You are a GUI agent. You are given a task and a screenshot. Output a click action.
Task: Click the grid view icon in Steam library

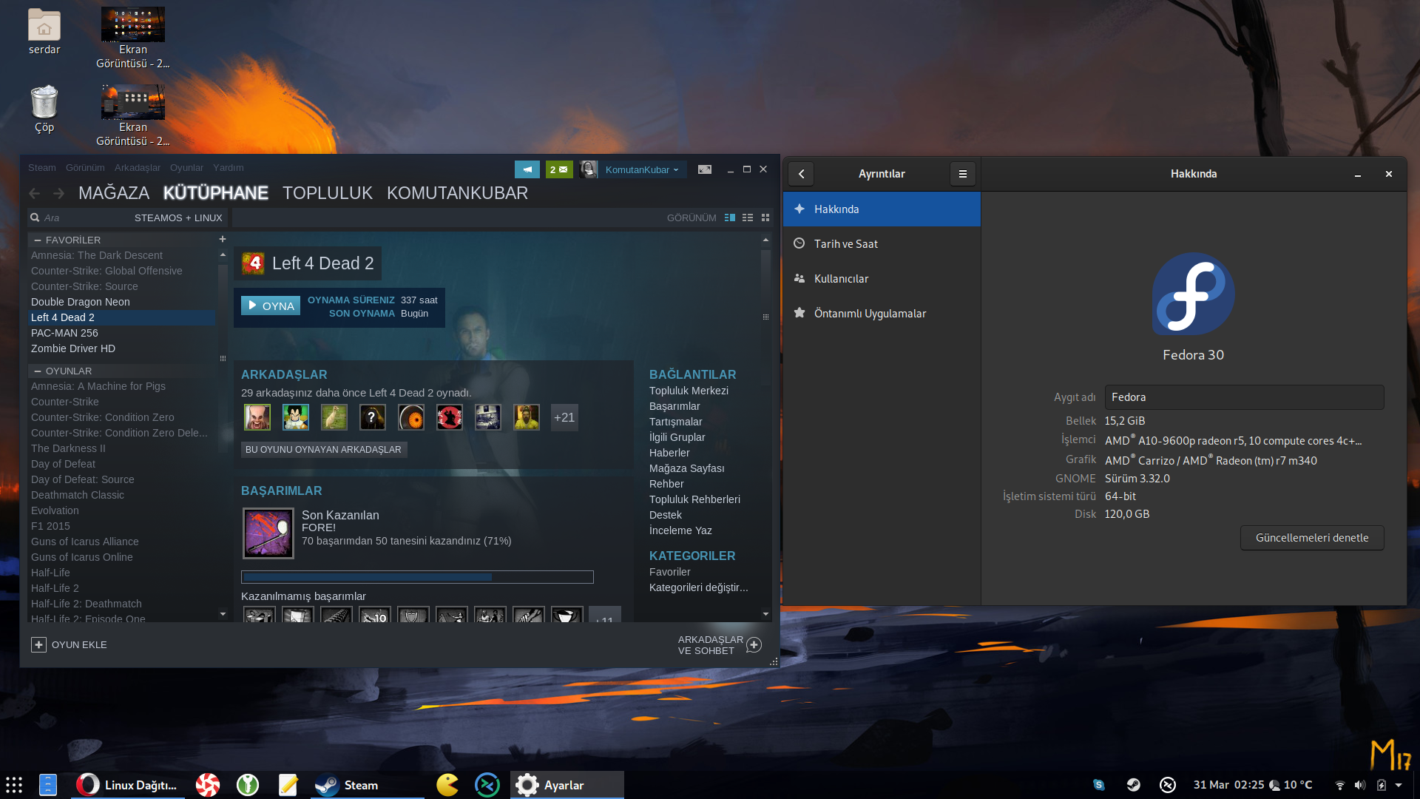pyautogui.click(x=766, y=217)
